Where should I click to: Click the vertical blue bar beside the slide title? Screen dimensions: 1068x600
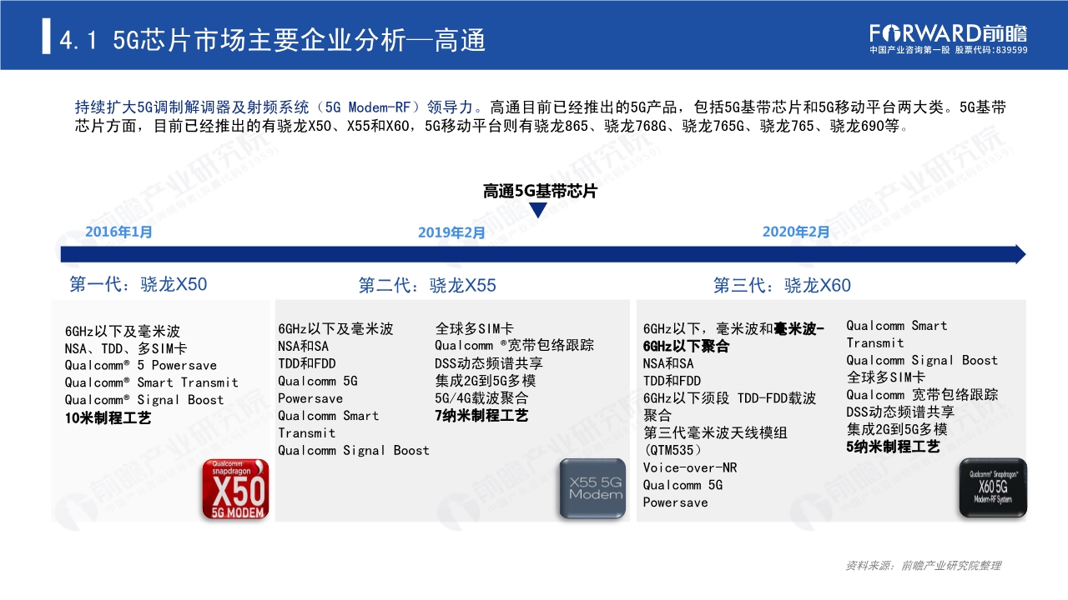tap(48, 37)
